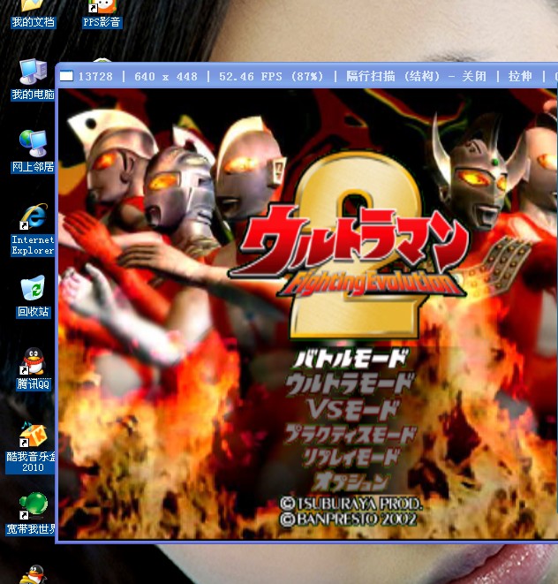Viewport: 558px width, 584px height.
Task: Select バトルモード in the game menu
Action: click(x=351, y=359)
